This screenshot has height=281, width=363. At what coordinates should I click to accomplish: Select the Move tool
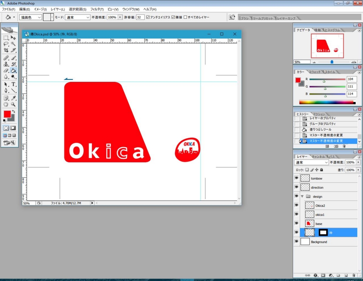13,38
